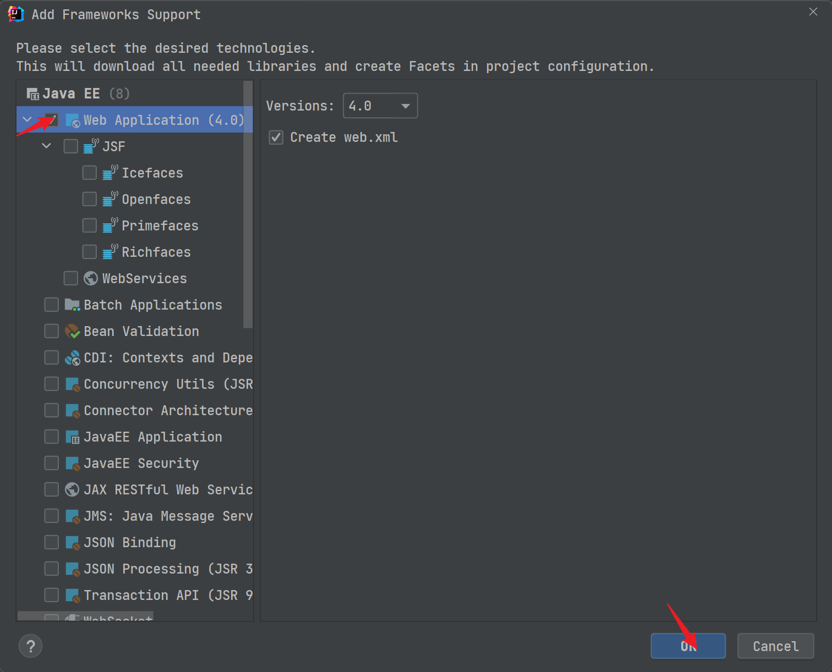
Task: Check the Icefaces checkbox
Action: (89, 173)
